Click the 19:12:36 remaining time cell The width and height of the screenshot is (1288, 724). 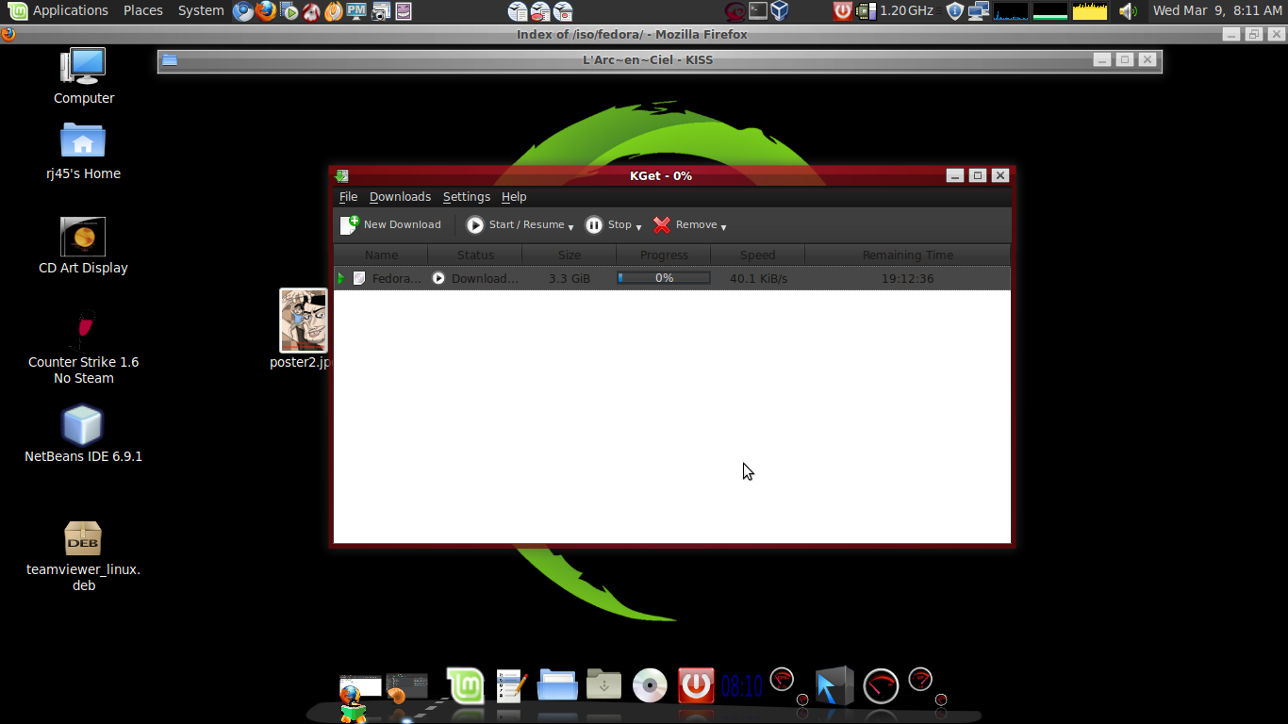[x=907, y=278]
